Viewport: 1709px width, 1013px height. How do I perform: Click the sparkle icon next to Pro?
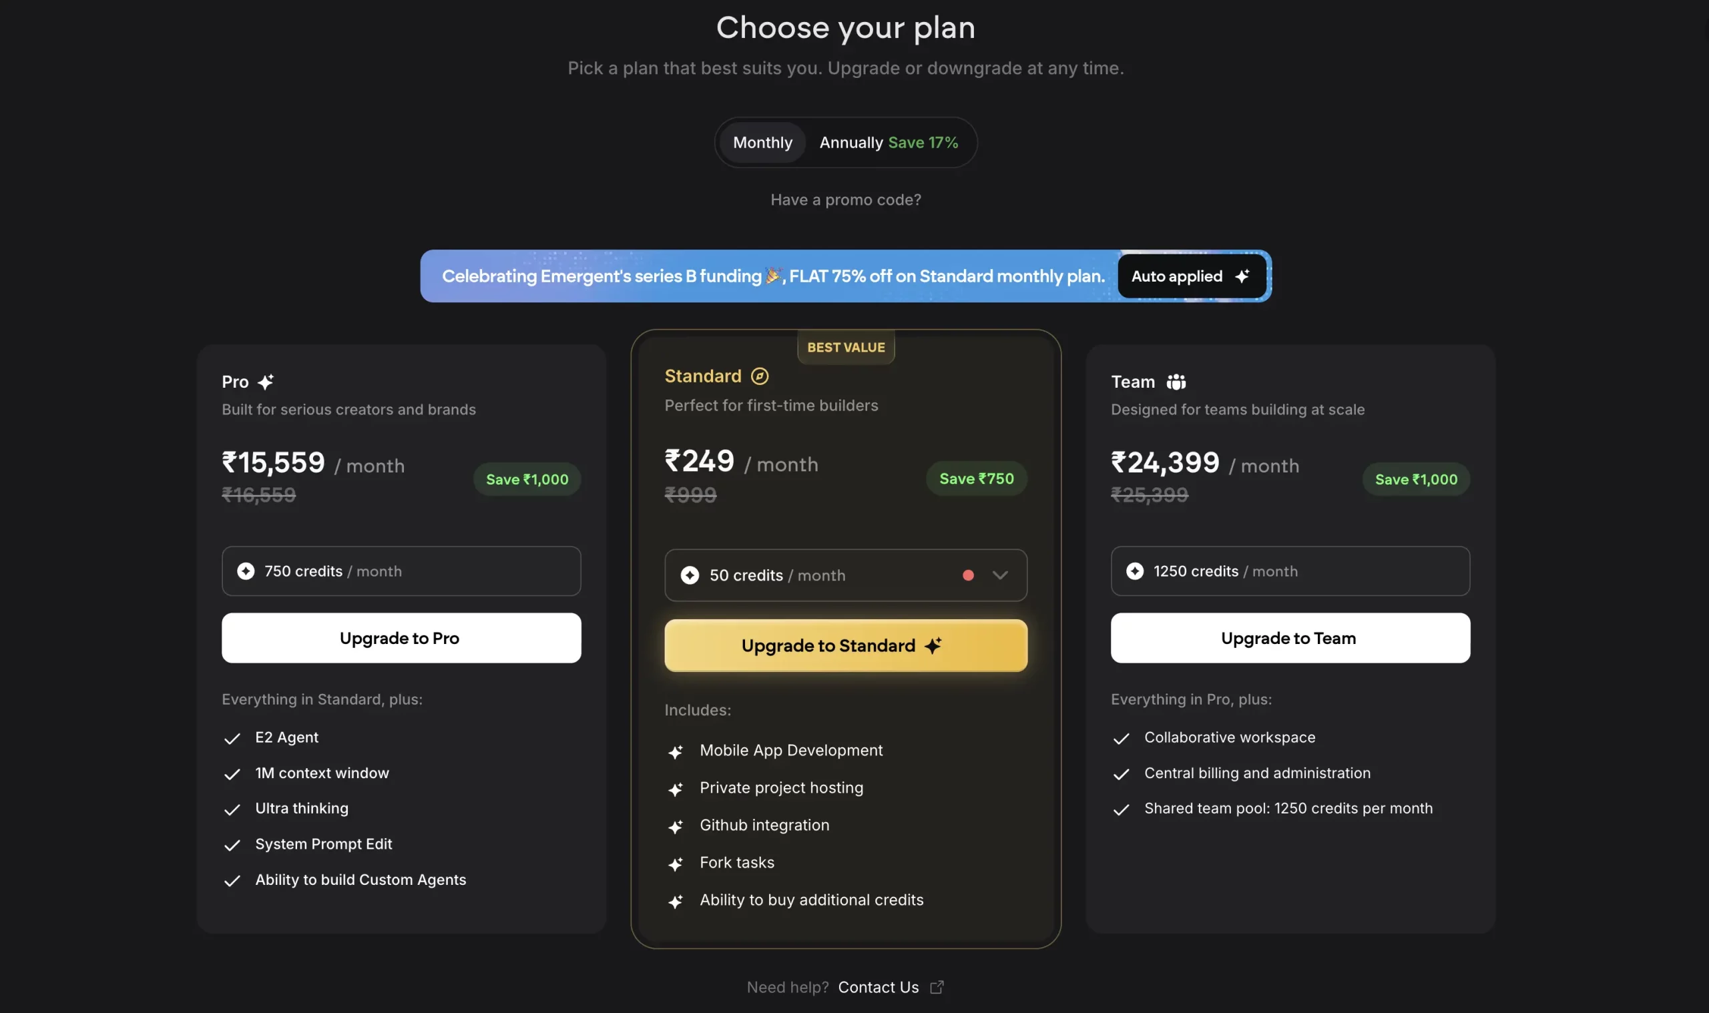[267, 382]
